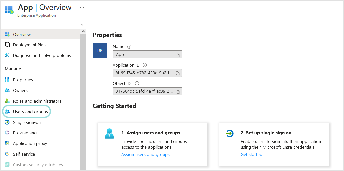The height and width of the screenshot is (171, 344).
Task: Click the Self-service icon
Action: [7, 154]
